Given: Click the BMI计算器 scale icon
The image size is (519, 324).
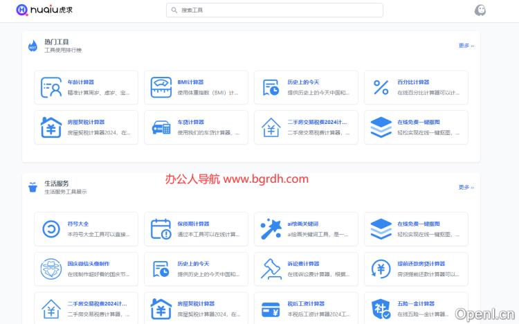Looking at the screenshot, I should coord(161,87).
